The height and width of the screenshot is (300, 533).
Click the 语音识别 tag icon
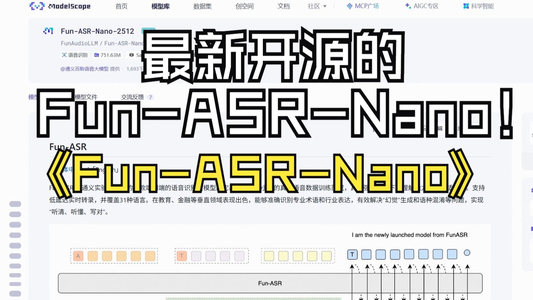(64, 55)
